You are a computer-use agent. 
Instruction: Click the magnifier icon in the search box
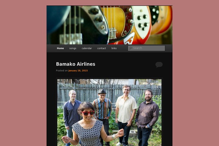pyautogui.click(x=130, y=48)
